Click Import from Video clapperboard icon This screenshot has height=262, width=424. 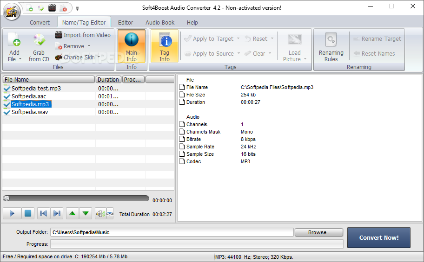point(59,35)
